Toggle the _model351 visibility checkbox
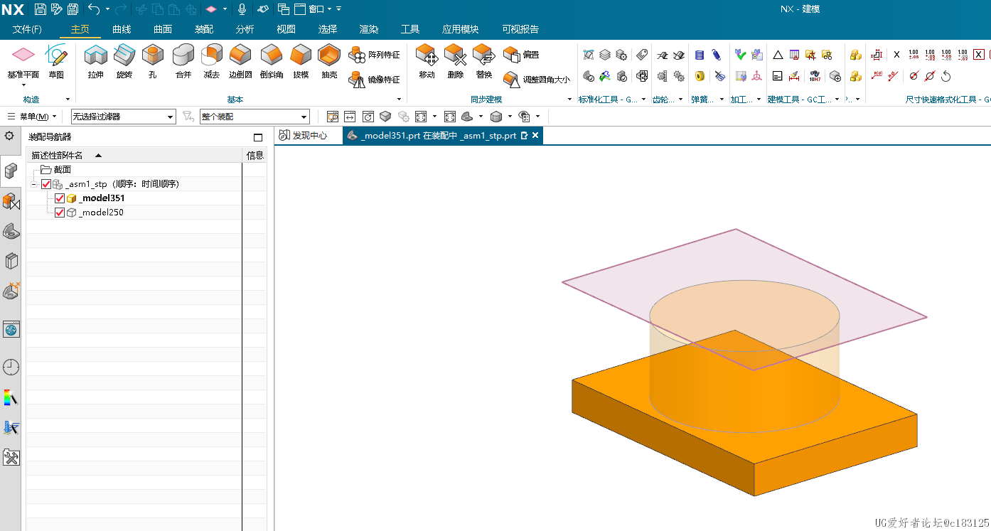991x531 pixels. pos(60,198)
